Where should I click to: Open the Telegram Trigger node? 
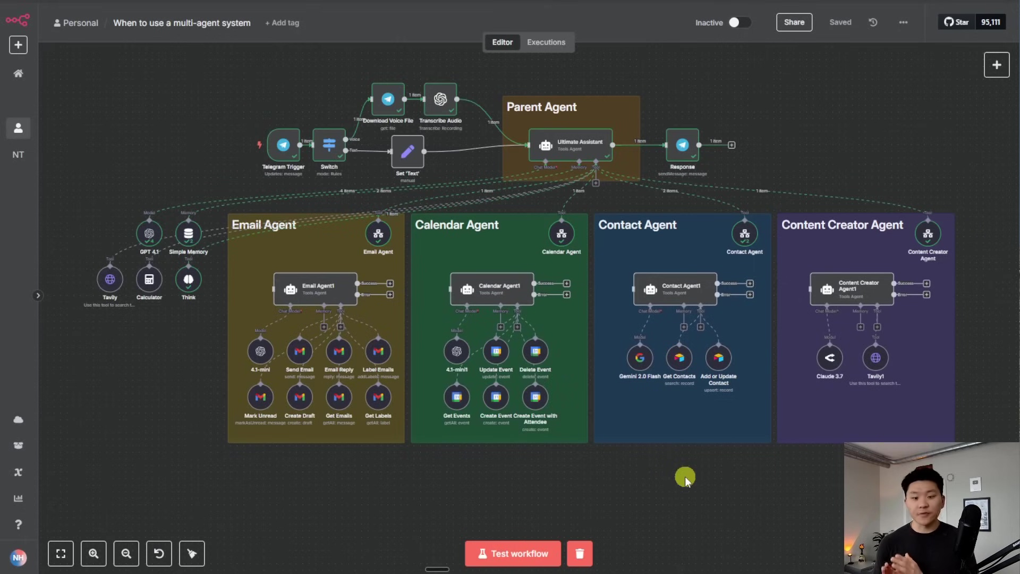tap(283, 146)
